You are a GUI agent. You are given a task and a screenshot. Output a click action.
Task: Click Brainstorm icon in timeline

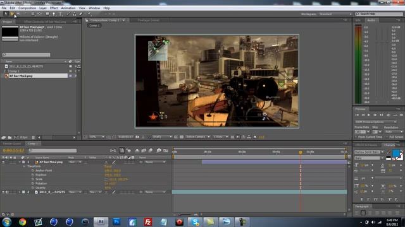coord(159,150)
